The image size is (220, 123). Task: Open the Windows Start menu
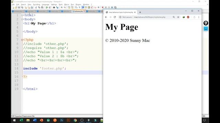(x=14, y=120)
